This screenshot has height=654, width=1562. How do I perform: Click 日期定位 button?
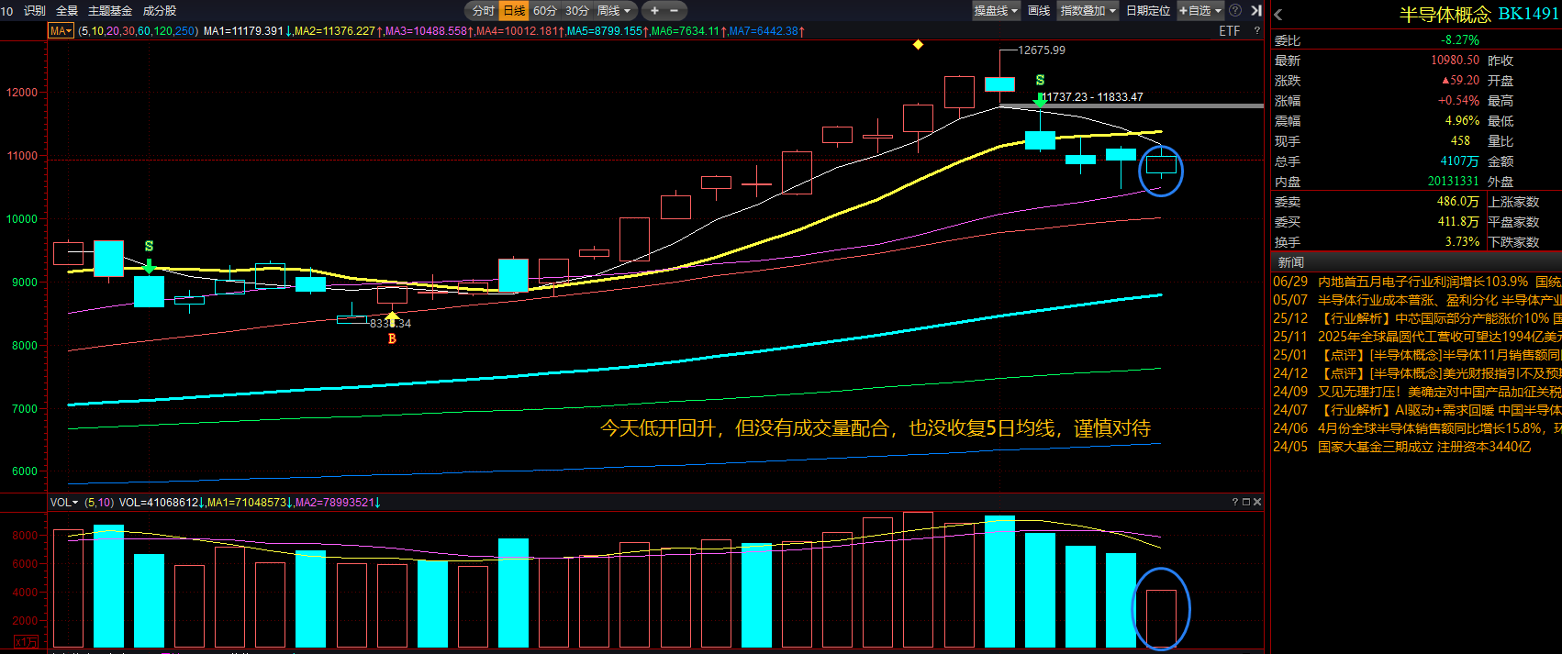1148,10
